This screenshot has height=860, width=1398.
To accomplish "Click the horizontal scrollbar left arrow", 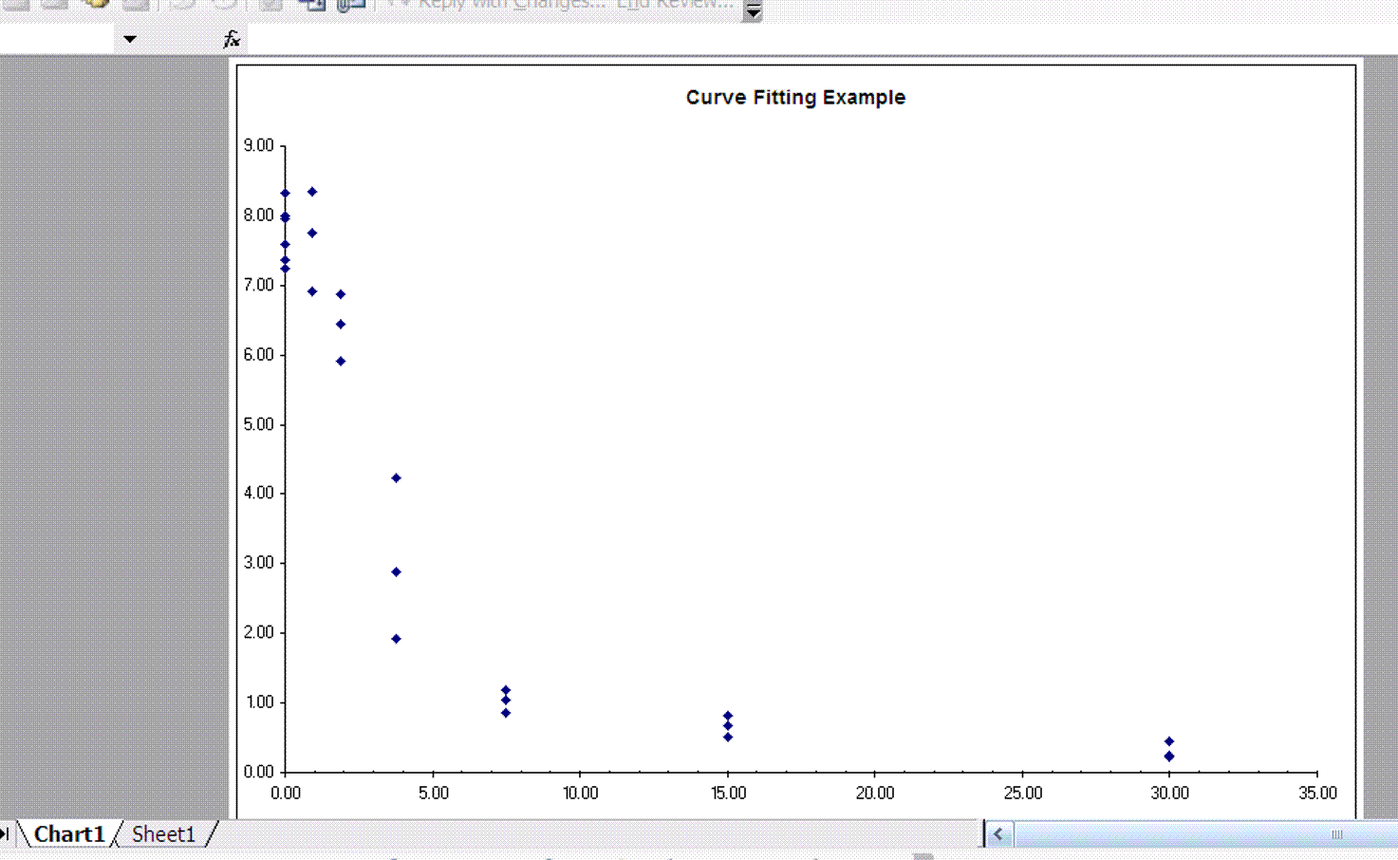I will [997, 836].
